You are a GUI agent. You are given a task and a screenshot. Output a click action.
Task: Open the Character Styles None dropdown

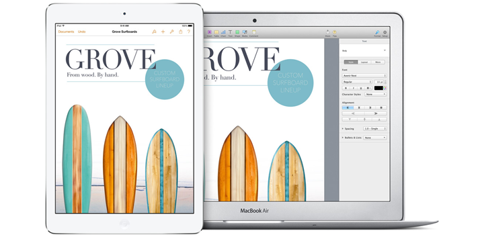(x=375, y=95)
